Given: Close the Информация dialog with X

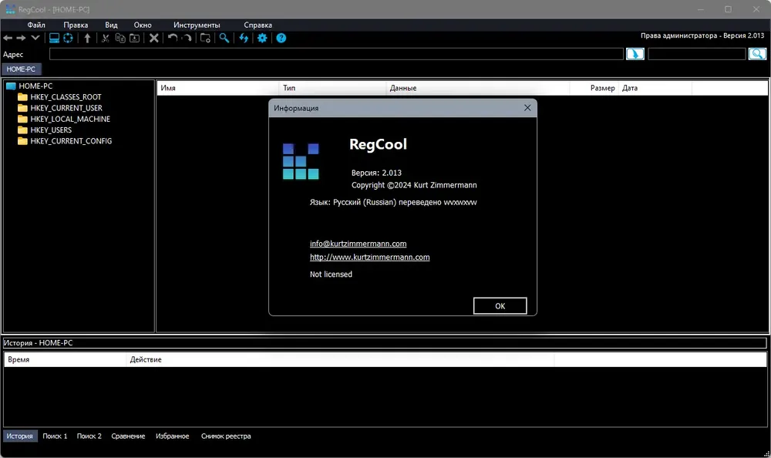Looking at the screenshot, I should click(x=527, y=108).
